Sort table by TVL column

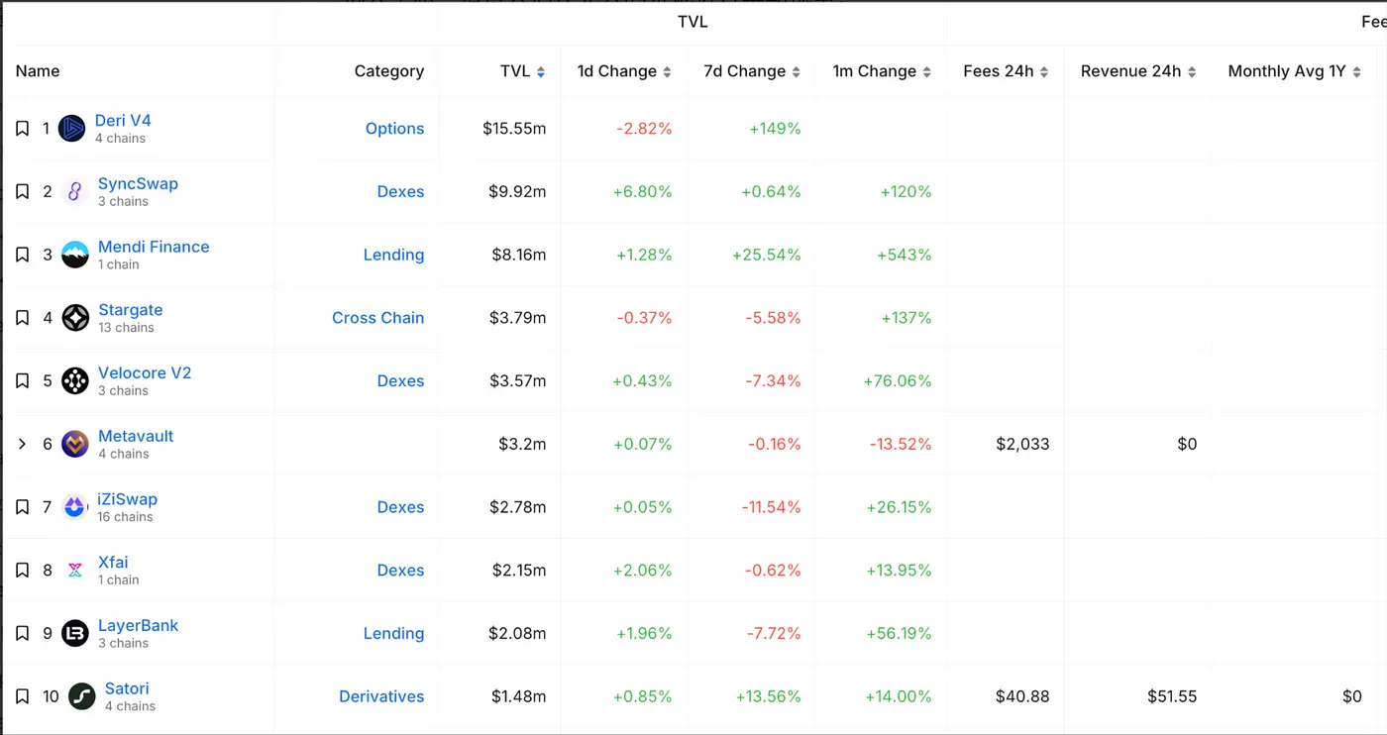[523, 71]
